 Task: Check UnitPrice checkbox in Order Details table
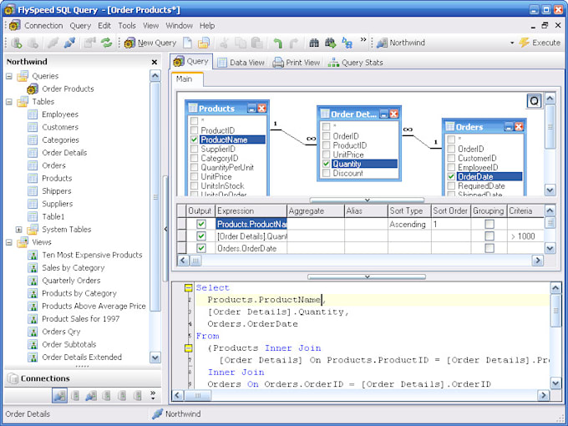point(326,155)
